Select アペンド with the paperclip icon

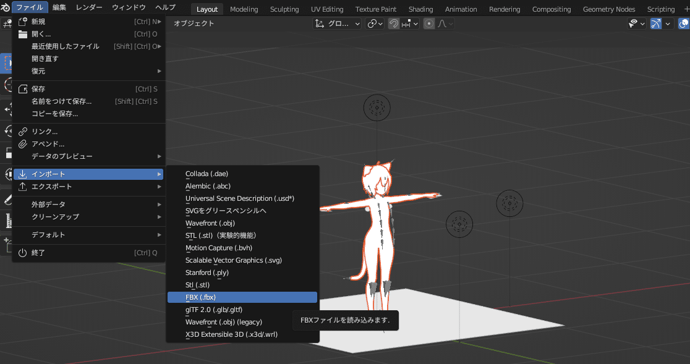point(89,144)
